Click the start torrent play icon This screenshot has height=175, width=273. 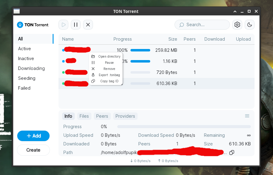coord(63,25)
